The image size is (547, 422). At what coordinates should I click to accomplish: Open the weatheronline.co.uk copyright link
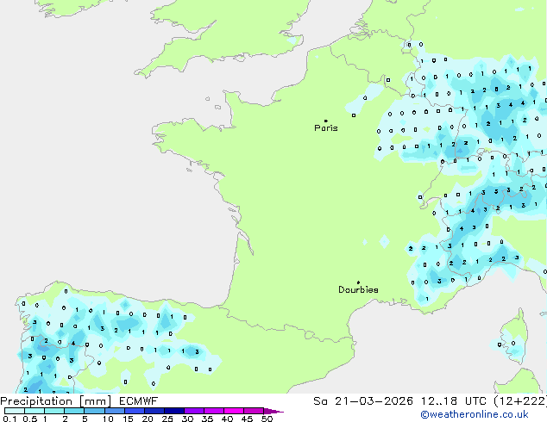(475, 414)
